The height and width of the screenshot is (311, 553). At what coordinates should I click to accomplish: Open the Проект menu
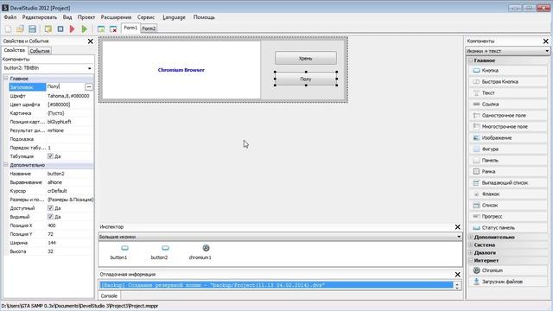coord(86,17)
